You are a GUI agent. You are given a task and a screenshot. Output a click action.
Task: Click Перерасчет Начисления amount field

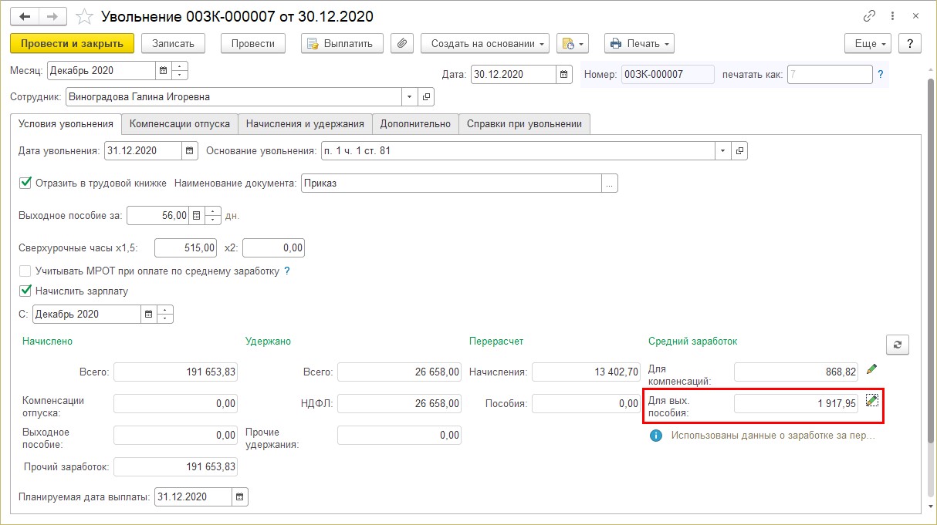(x=586, y=372)
